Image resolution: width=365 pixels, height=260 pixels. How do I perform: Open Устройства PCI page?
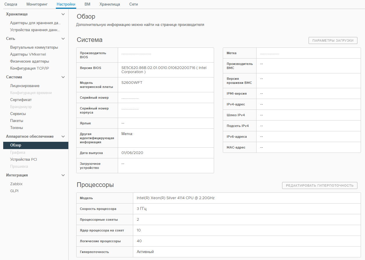click(x=24, y=160)
